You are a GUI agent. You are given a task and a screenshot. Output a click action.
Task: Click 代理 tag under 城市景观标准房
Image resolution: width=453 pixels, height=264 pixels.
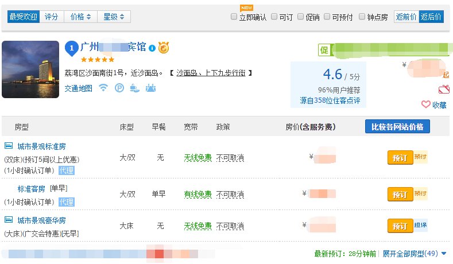point(67,170)
